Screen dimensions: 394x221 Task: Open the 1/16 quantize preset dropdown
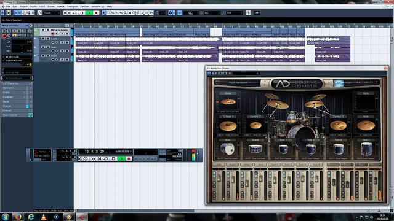point(234,13)
